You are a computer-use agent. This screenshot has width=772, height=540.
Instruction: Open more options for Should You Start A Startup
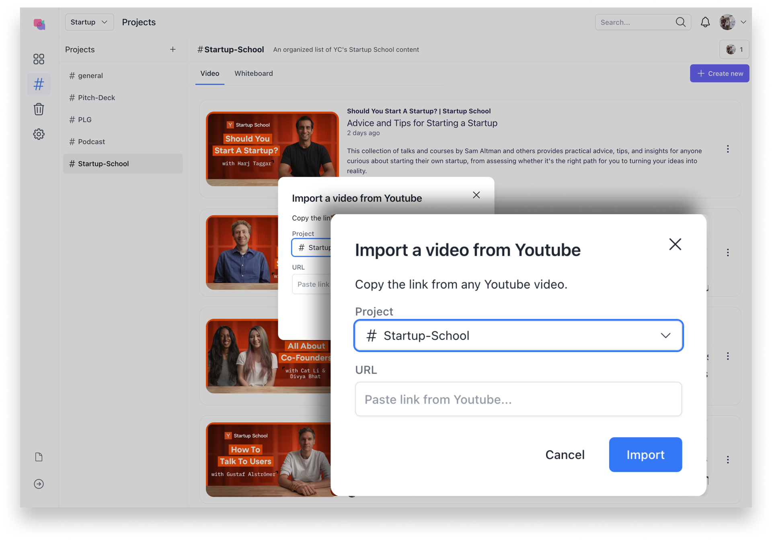[x=728, y=149]
